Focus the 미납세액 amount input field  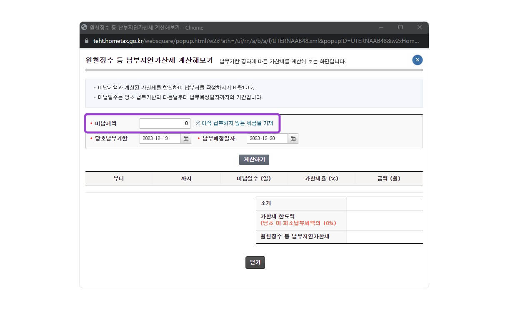[x=165, y=123]
